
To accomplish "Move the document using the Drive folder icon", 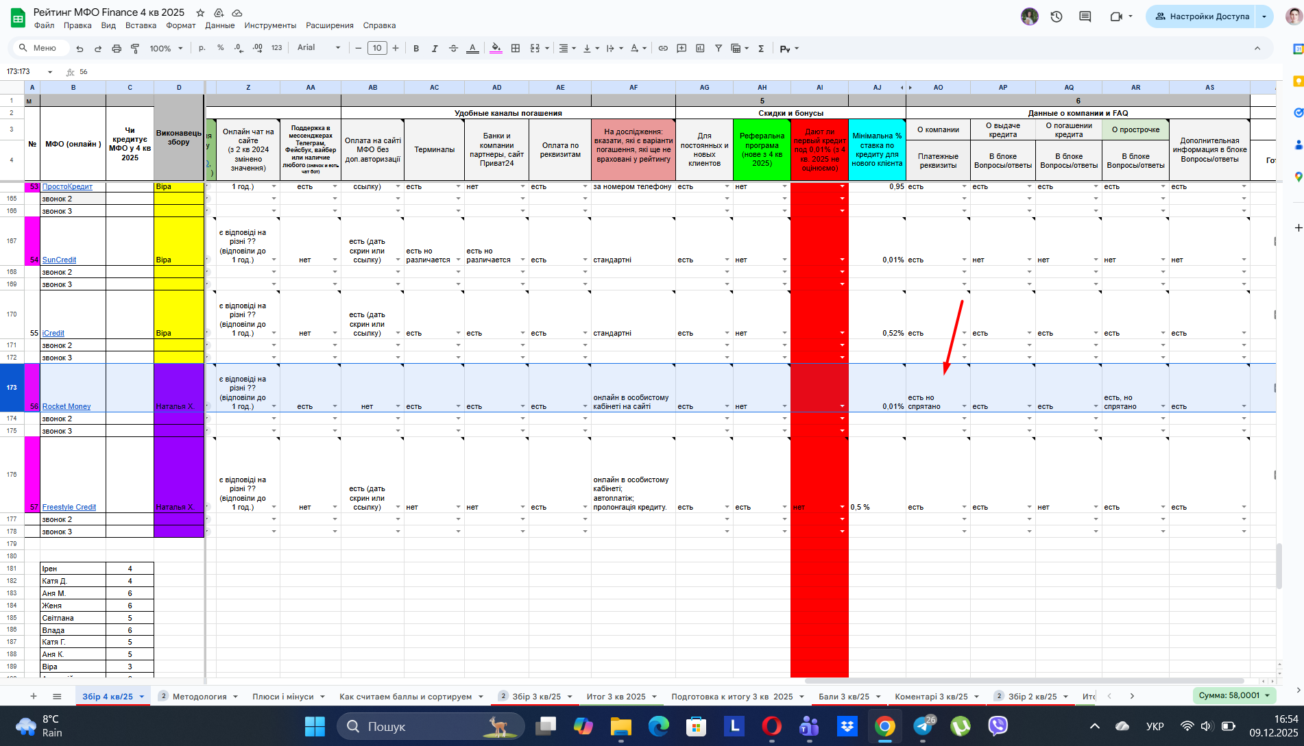I will 219,13.
